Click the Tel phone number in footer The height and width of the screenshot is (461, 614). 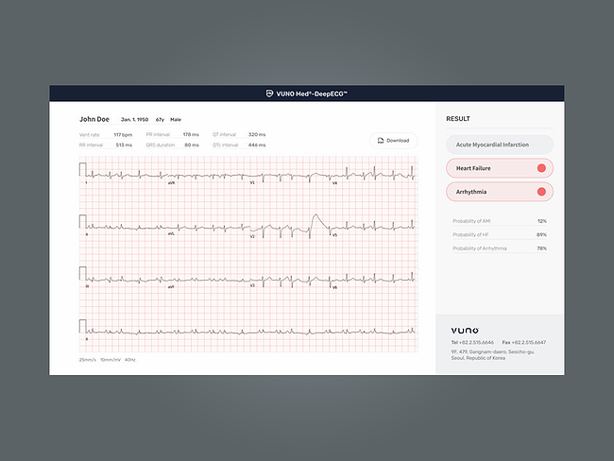pos(472,342)
